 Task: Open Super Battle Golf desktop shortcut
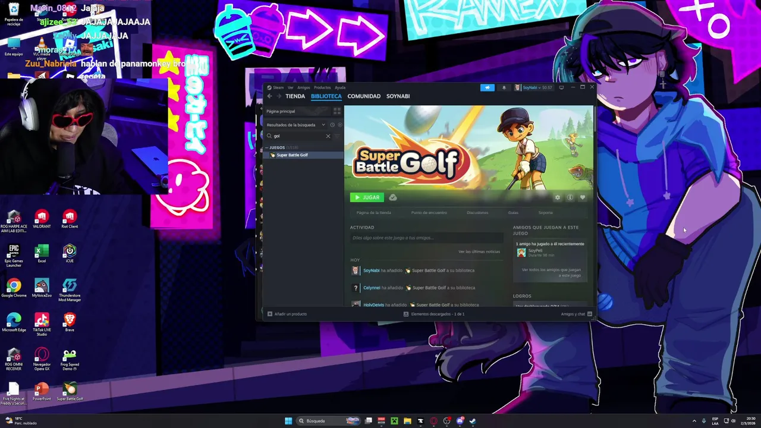[x=70, y=391]
